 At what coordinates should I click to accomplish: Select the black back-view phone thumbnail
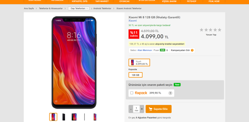(64, 117)
